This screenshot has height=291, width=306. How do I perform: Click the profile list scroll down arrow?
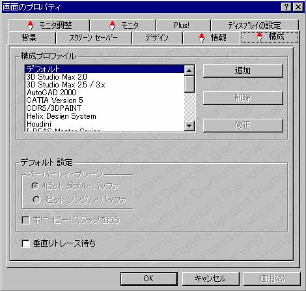[x=189, y=125]
